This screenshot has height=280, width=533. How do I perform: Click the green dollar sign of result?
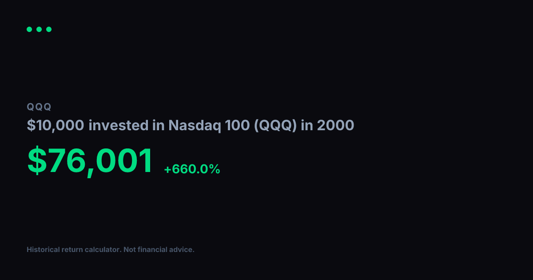point(37,161)
